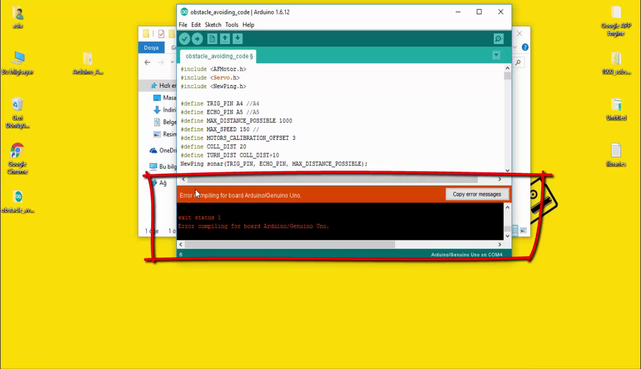Viewport: 641px width, 369px height.
Task: Click the '#define MOTORS_CALIBRATION_OFFSET 3' line
Action: tap(238, 137)
